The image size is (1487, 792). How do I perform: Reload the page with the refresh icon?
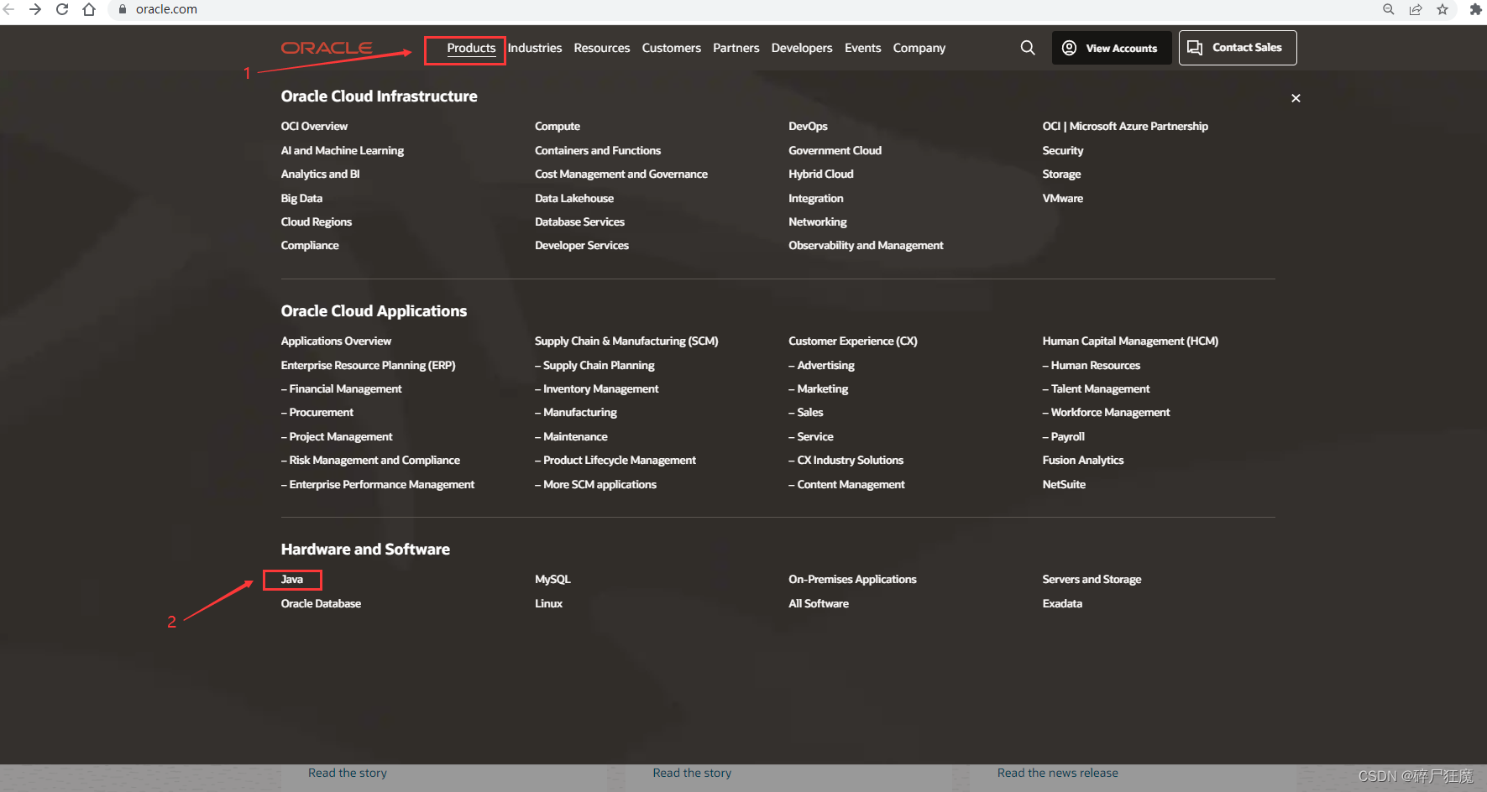(x=62, y=9)
